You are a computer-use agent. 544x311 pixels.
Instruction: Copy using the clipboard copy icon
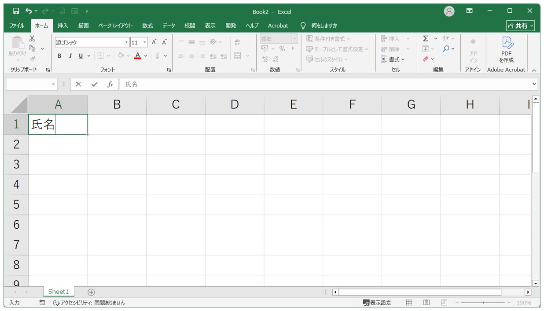pyautogui.click(x=32, y=48)
